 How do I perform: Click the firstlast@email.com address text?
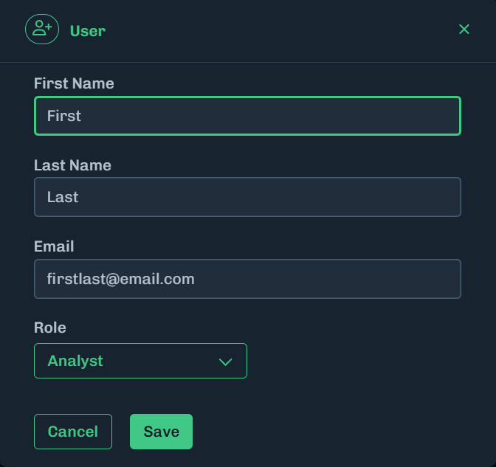point(120,279)
